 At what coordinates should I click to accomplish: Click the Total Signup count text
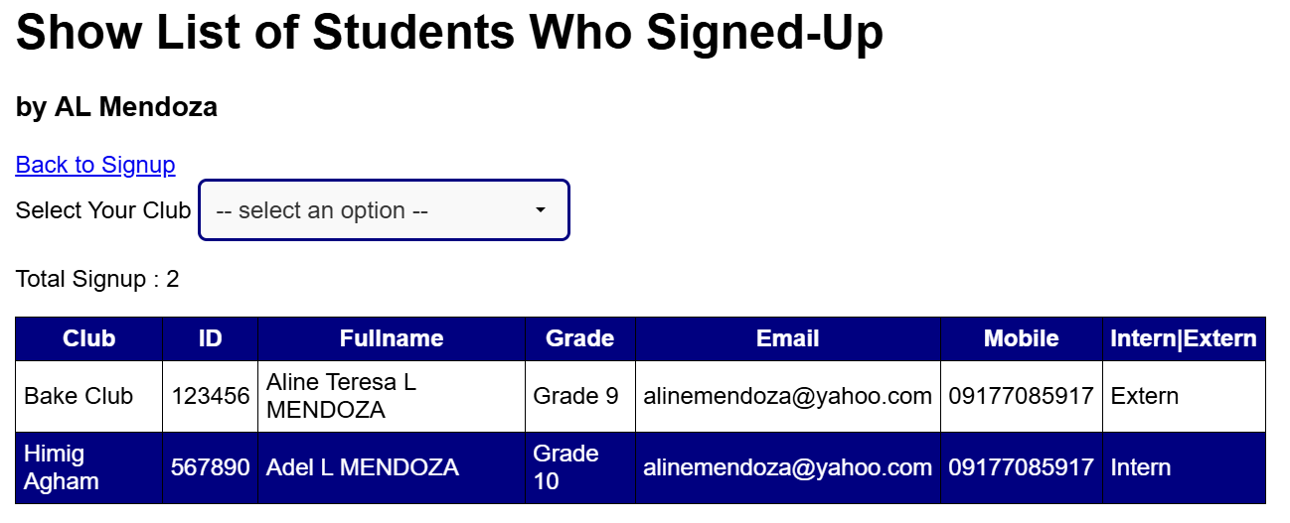97,279
